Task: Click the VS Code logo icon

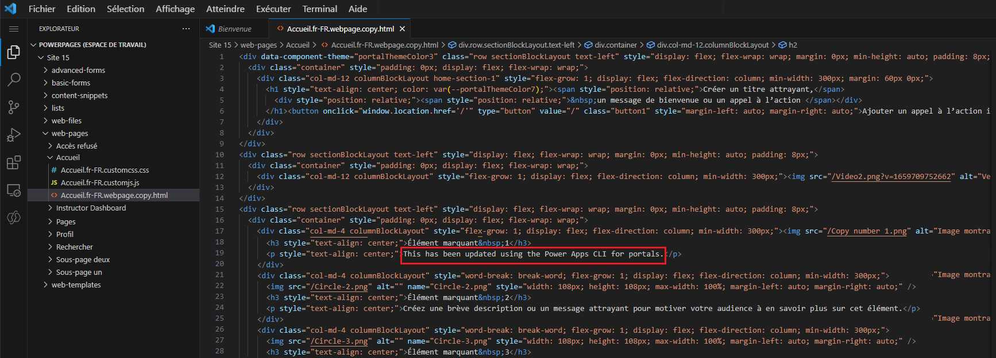Action: click(10, 9)
